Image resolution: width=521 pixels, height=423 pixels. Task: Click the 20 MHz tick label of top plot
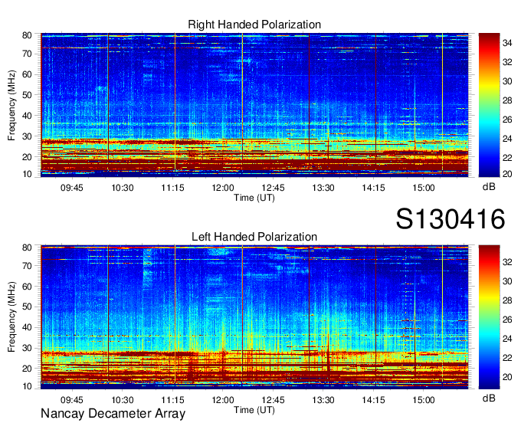27,157
